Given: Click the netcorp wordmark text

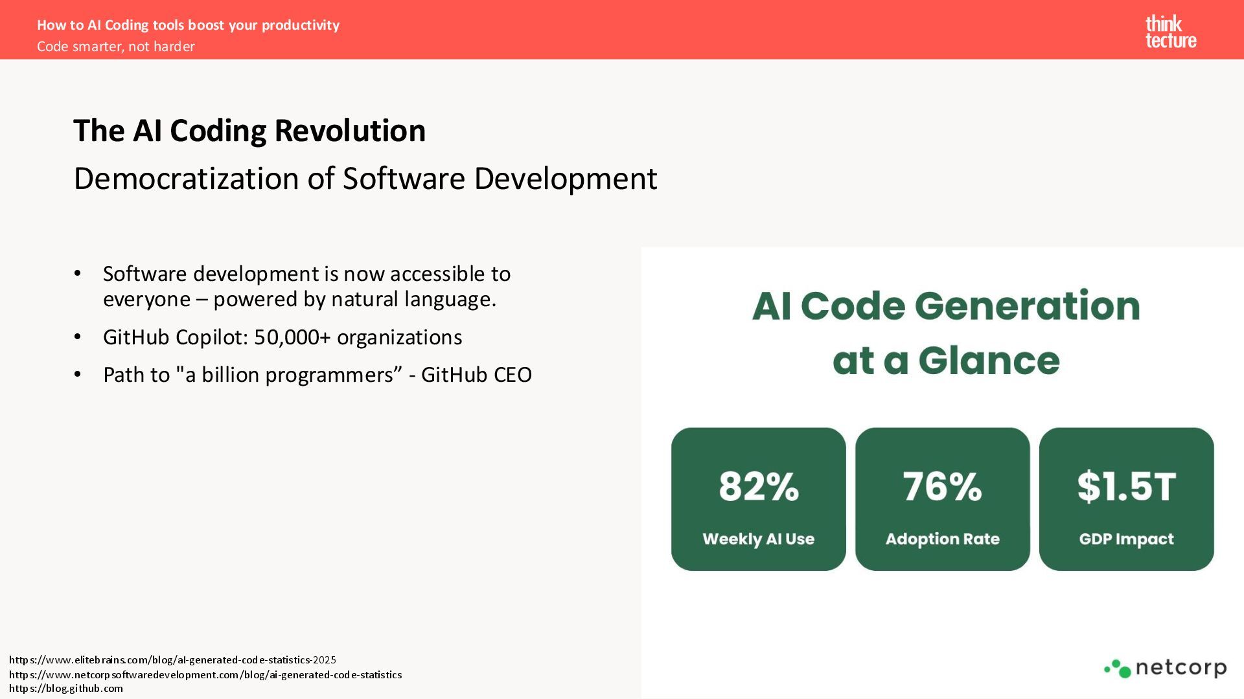Looking at the screenshot, I should (1181, 667).
